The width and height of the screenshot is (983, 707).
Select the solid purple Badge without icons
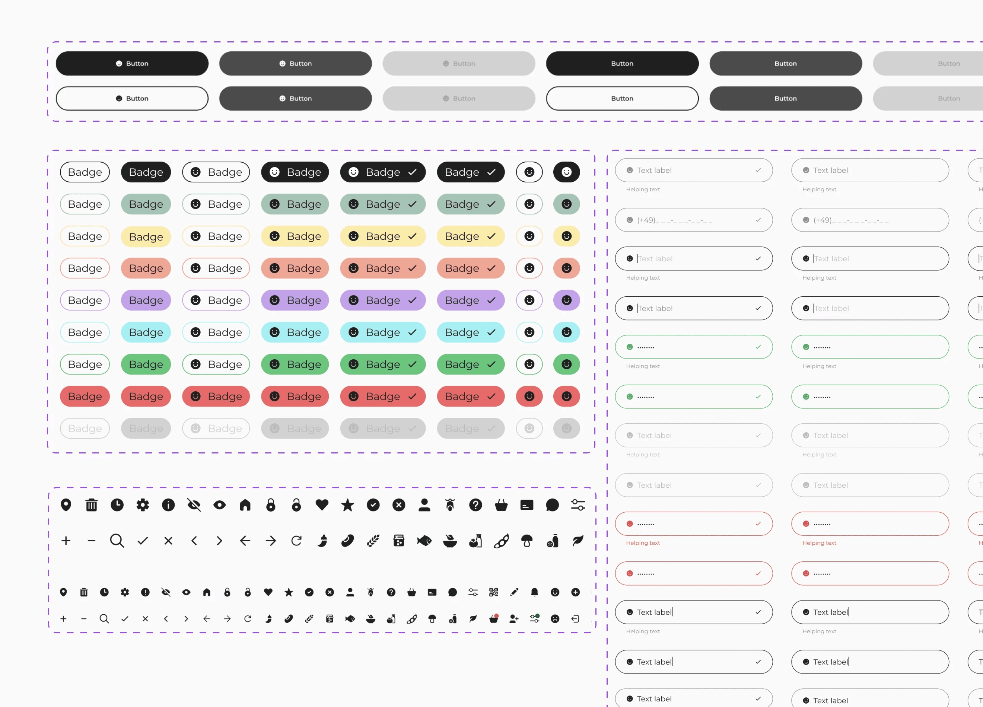[146, 300]
